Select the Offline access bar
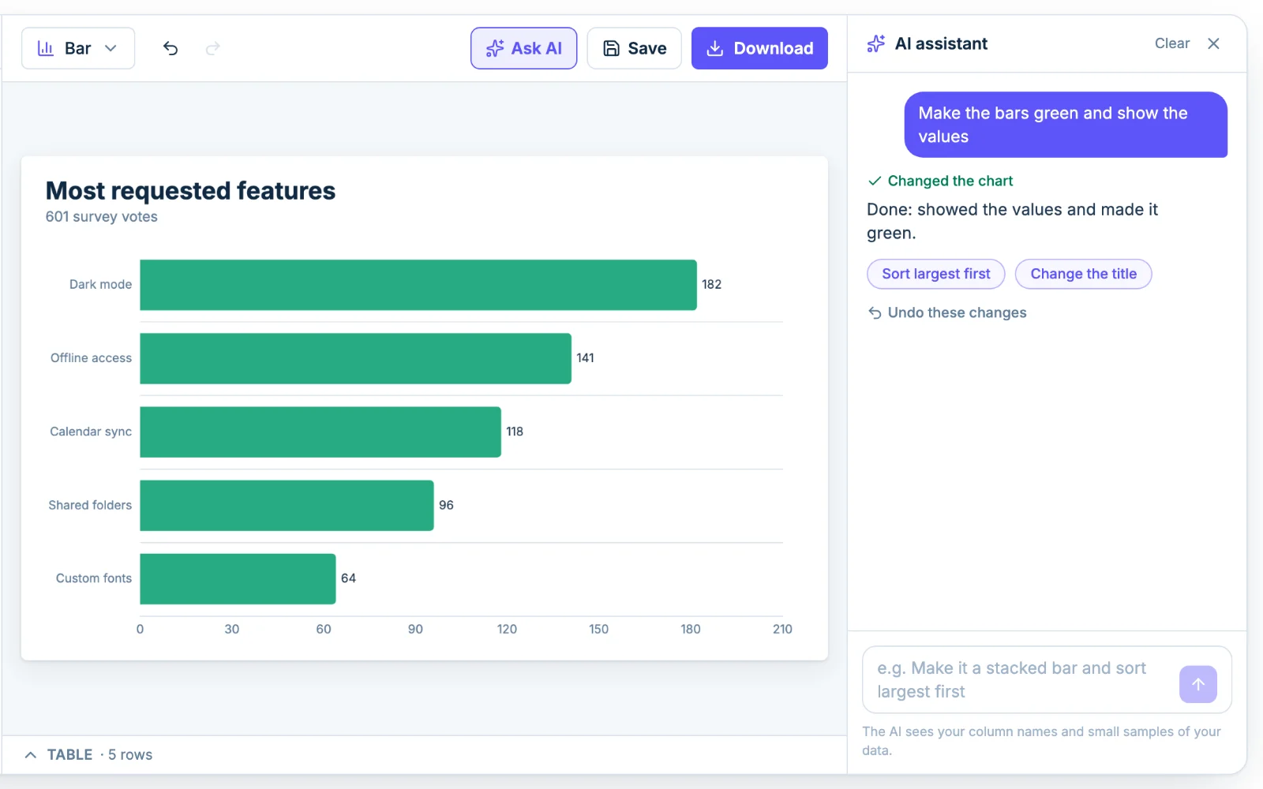 pyautogui.click(x=356, y=358)
